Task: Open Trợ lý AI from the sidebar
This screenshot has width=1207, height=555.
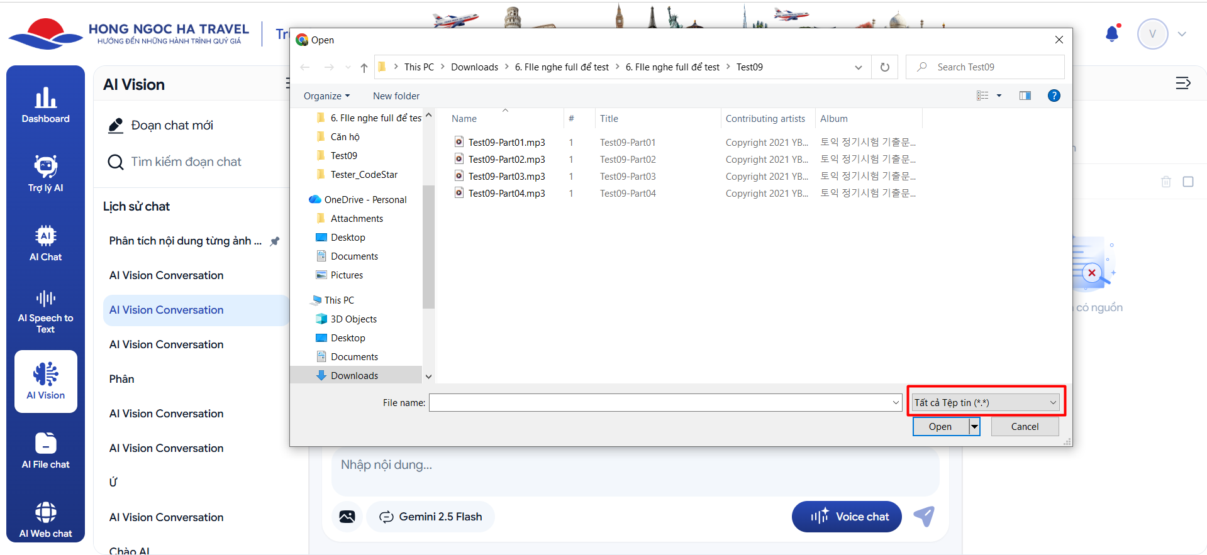Action: point(45,173)
